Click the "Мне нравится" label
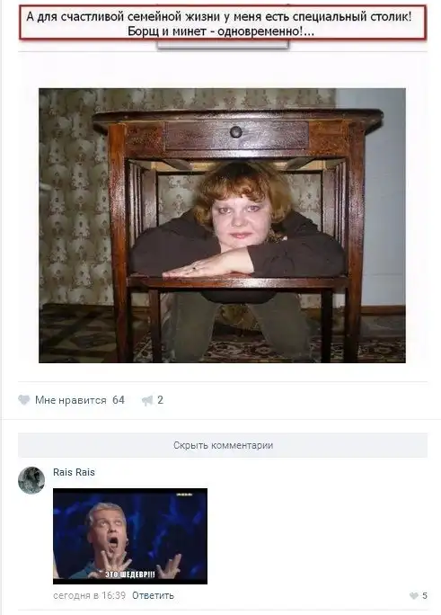 (70, 400)
